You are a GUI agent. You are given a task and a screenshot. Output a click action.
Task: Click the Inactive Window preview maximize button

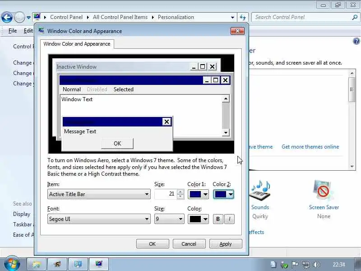pos(203,66)
